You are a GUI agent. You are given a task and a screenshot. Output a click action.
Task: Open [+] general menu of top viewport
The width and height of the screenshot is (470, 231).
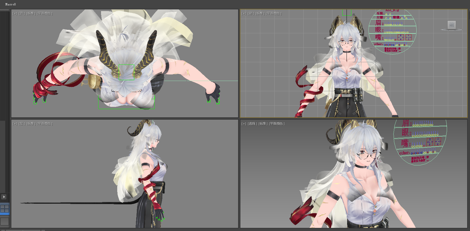(15, 13)
